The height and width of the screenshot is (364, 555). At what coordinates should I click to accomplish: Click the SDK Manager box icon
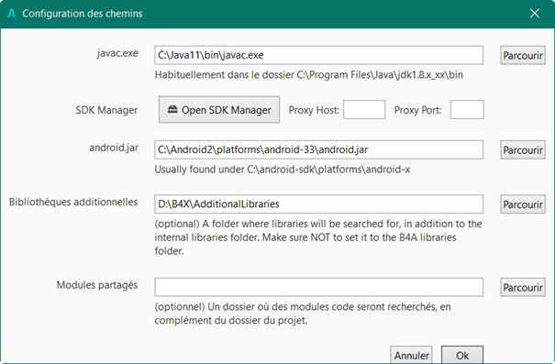pos(172,109)
